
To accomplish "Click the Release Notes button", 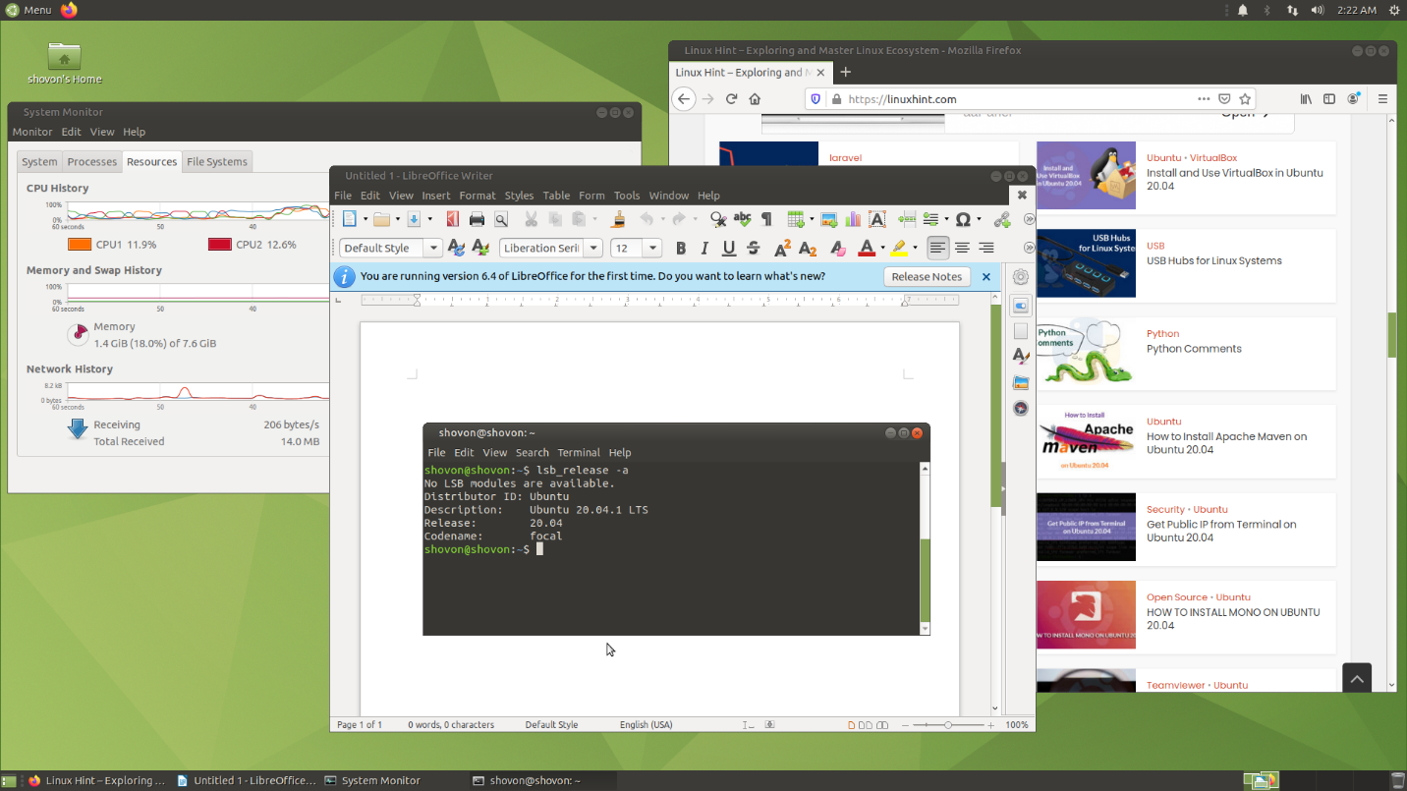I will pyautogui.click(x=926, y=277).
